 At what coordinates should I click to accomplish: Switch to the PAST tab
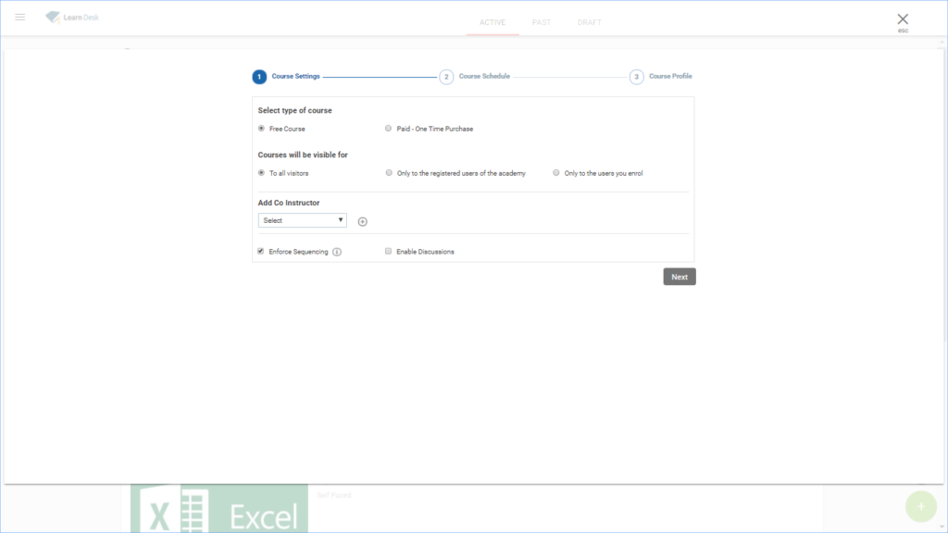coord(542,22)
